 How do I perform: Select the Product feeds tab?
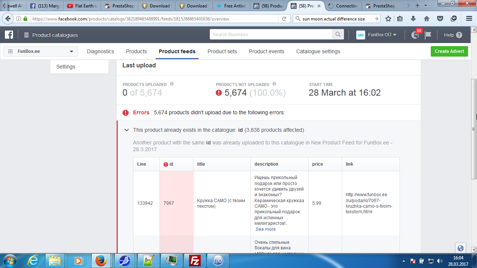click(x=177, y=51)
